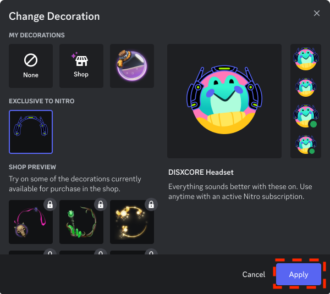Try on the golden fairy sparkle decoration
Image resolution: width=330 pixels, height=294 pixels.
132,222
